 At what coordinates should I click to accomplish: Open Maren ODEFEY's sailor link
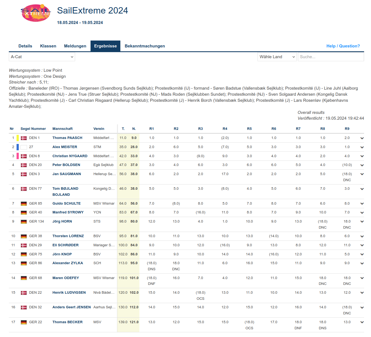pyautogui.click(x=66, y=278)
